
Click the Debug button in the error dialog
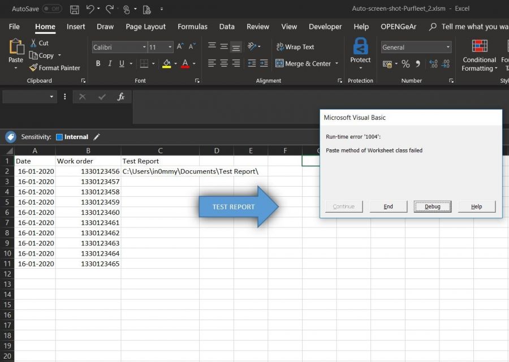point(433,206)
